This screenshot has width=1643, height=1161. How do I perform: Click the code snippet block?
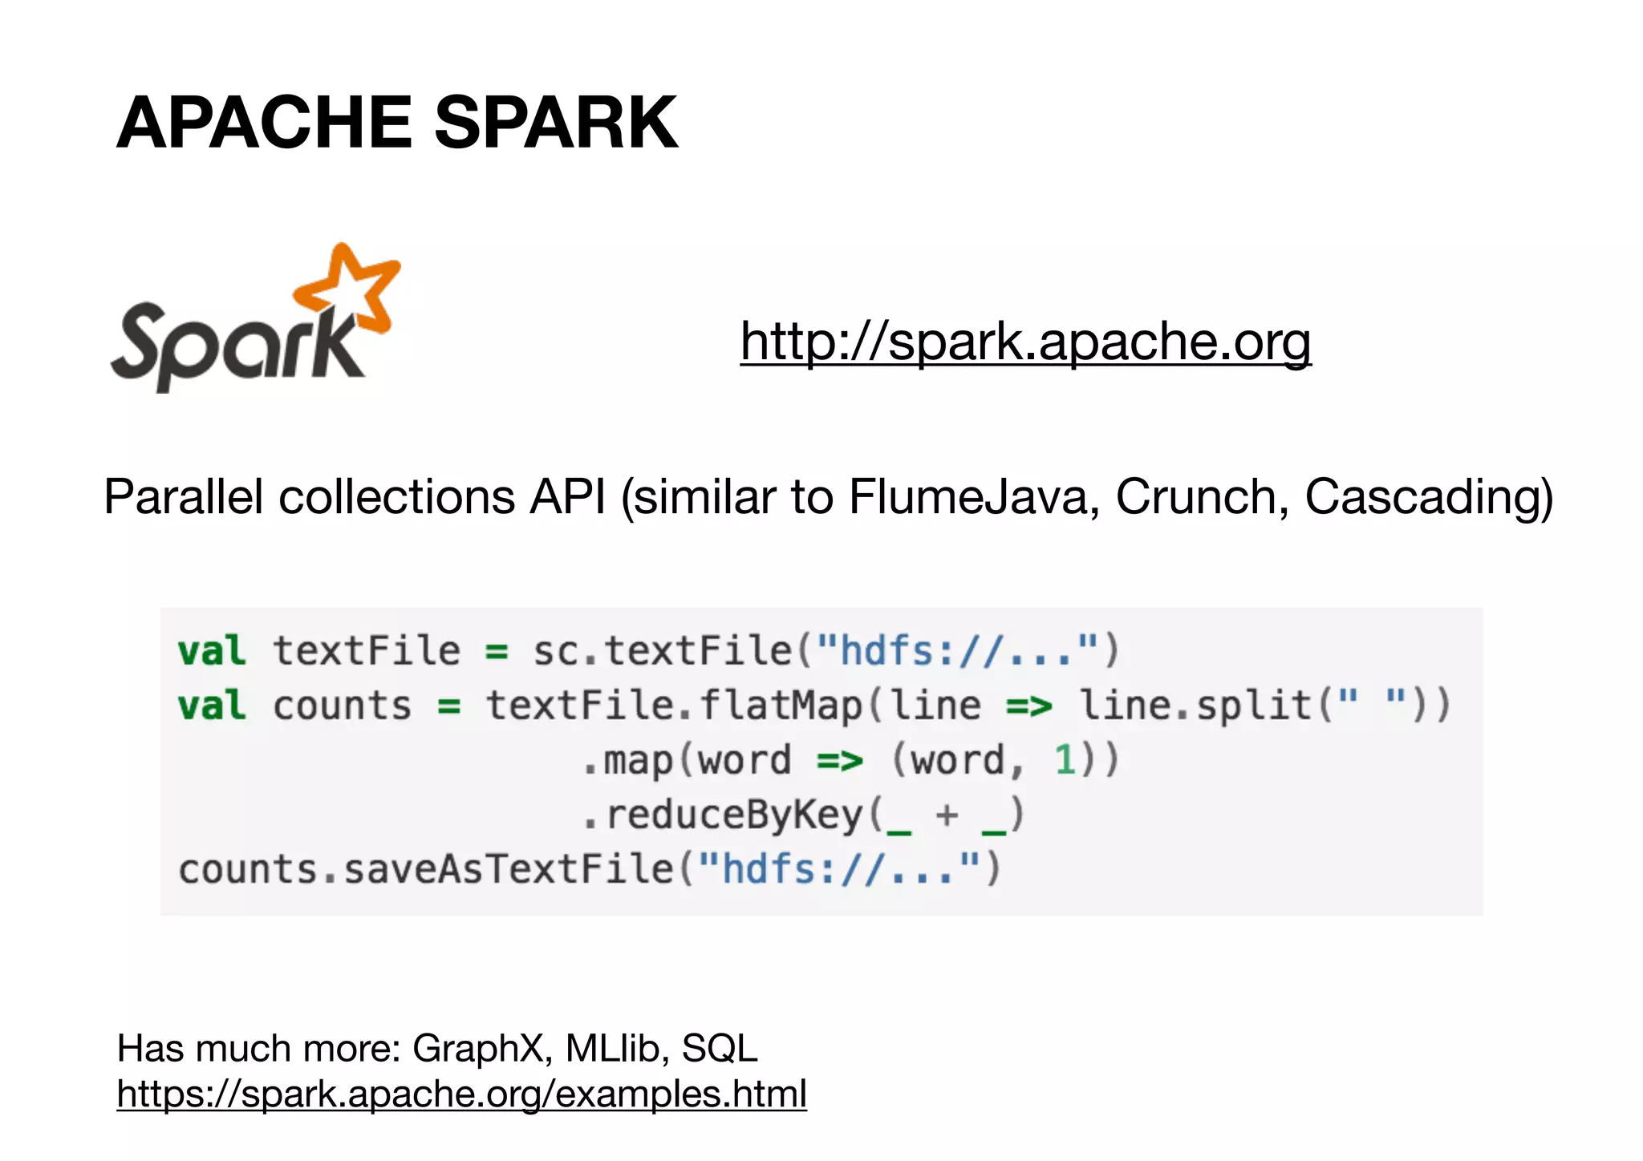821,761
